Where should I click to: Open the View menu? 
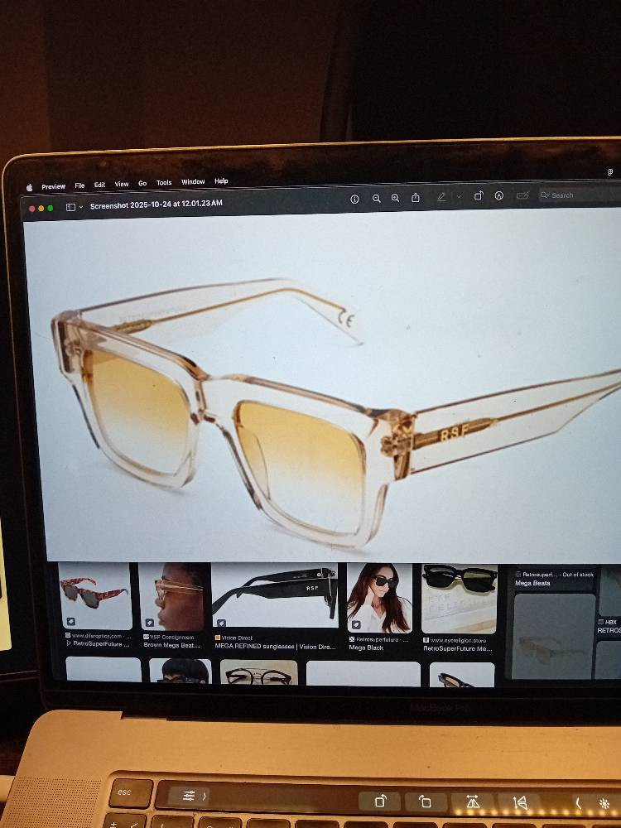(122, 184)
